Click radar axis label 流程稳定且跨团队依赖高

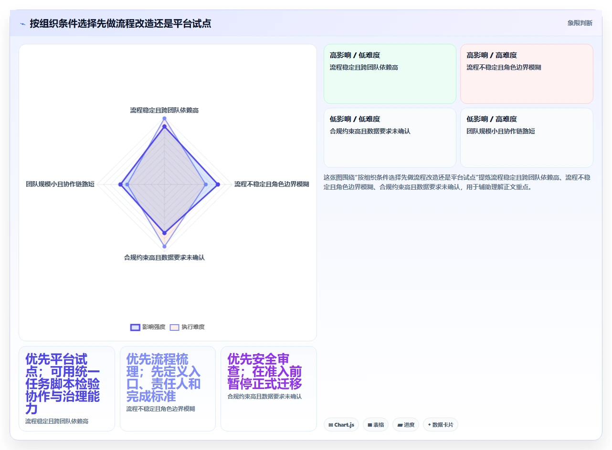[164, 110]
